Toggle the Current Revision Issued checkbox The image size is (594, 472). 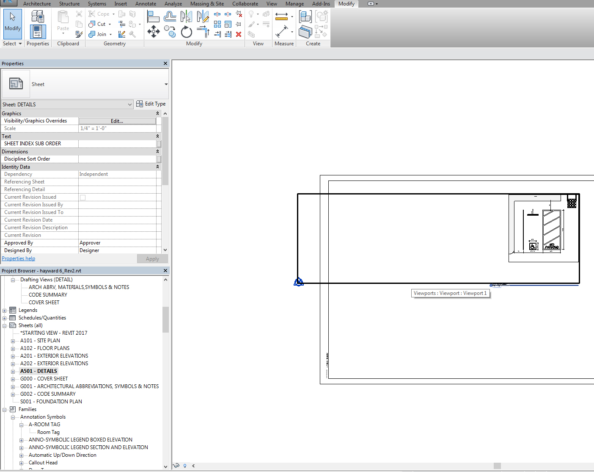tap(83, 197)
